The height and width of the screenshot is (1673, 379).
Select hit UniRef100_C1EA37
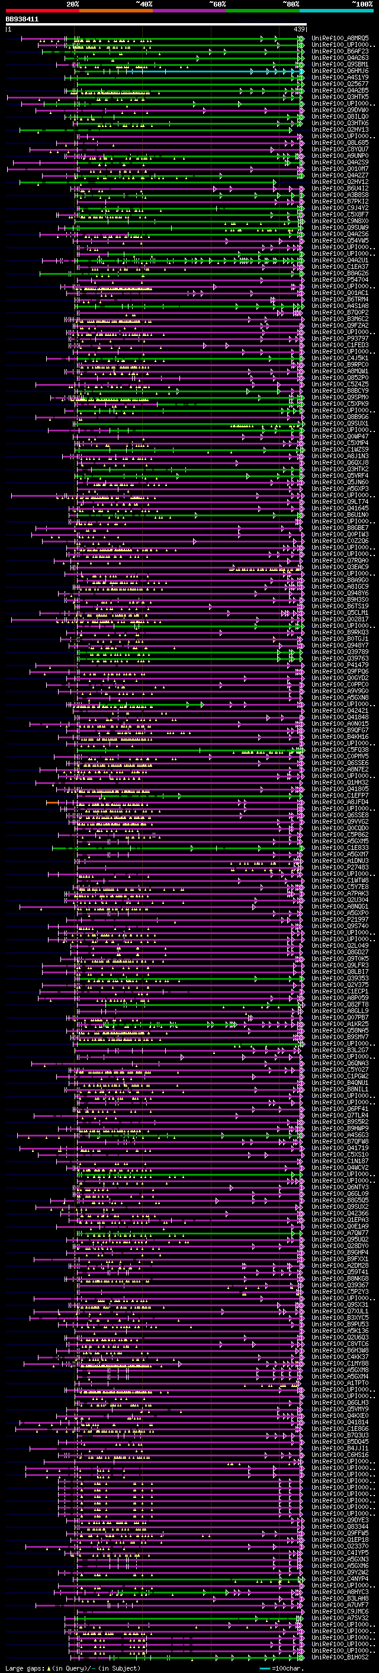click(x=340, y=267)
